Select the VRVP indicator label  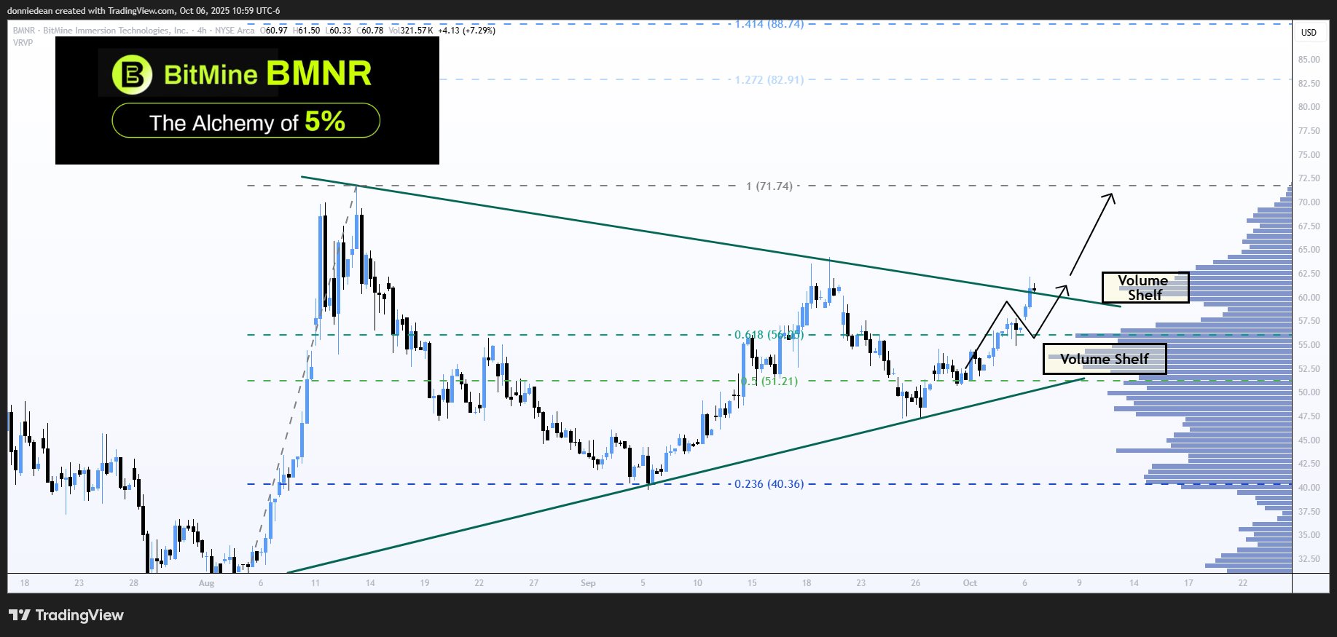point(23,43)
